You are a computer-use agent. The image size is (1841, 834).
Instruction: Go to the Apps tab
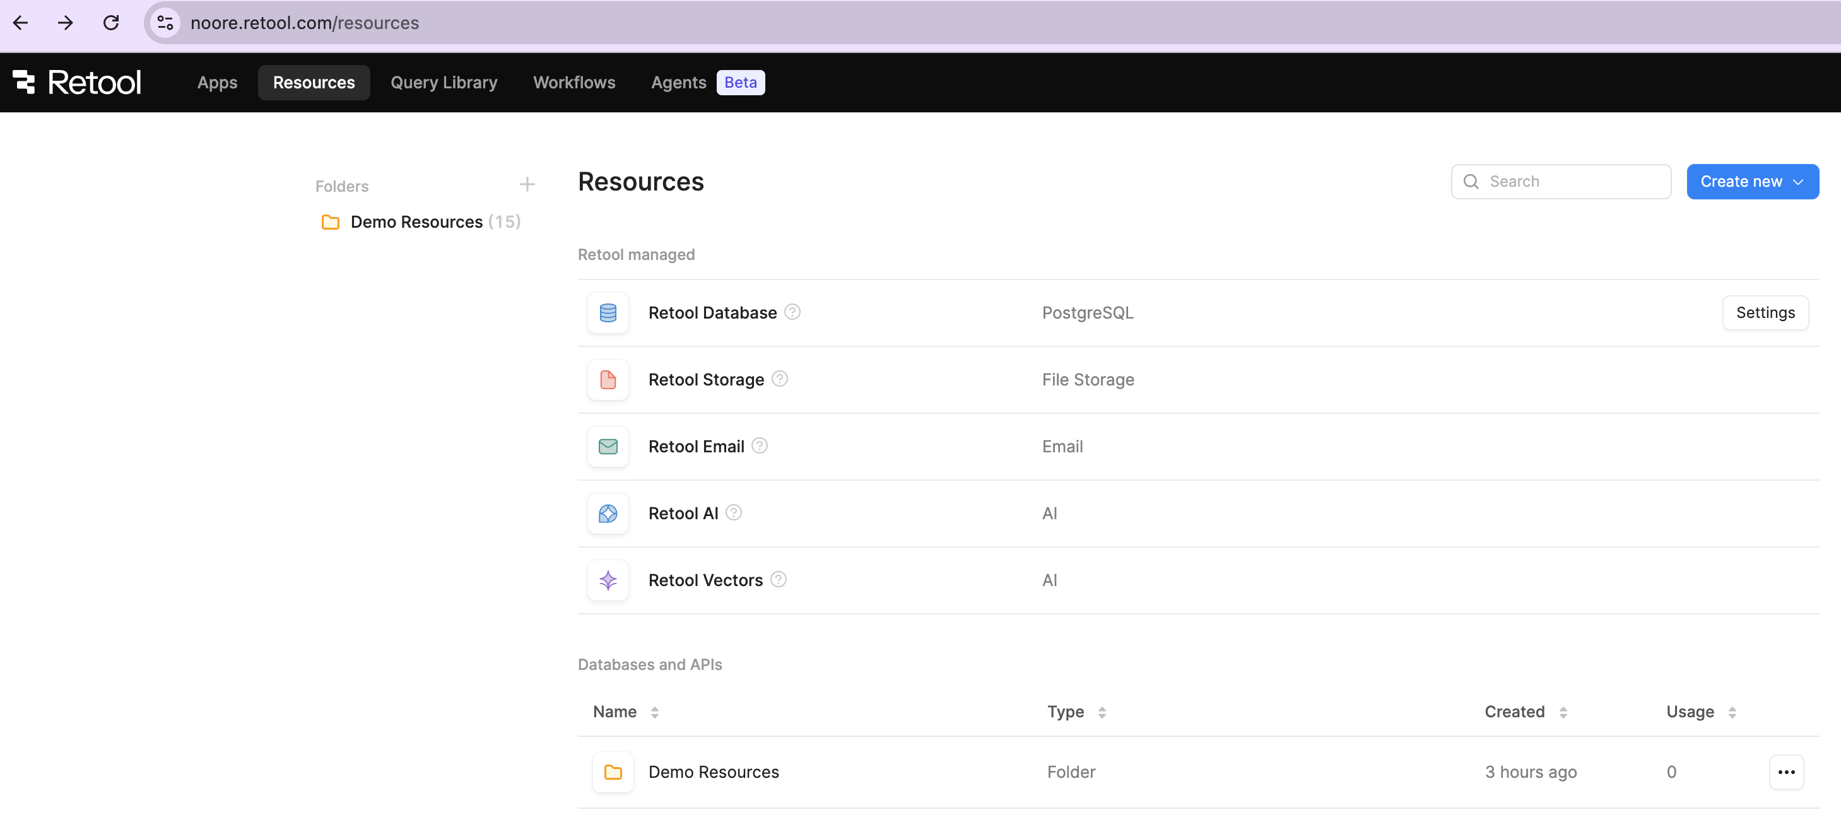tap(217, 83)
